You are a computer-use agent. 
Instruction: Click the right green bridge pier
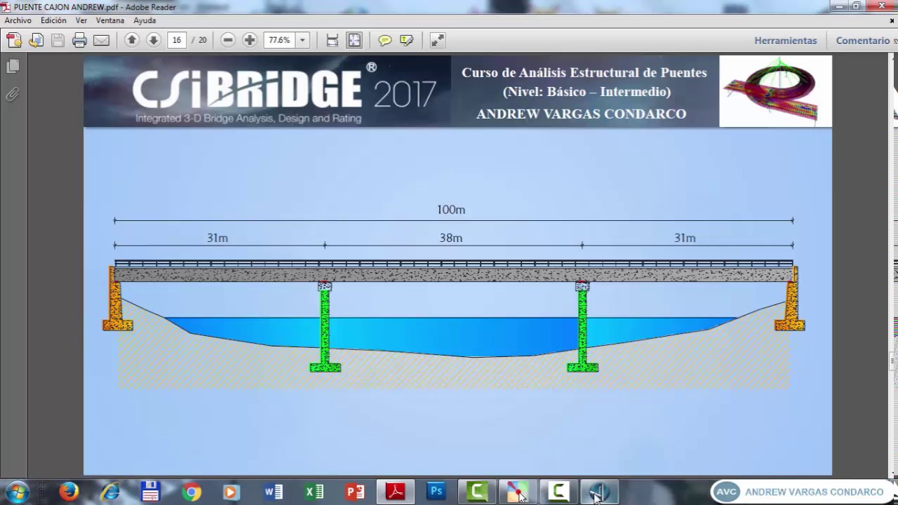[x=582, y=327]
